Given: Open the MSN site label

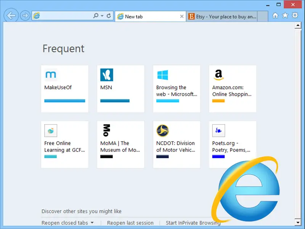Looking at the screenshot, I should pos(106,87).
